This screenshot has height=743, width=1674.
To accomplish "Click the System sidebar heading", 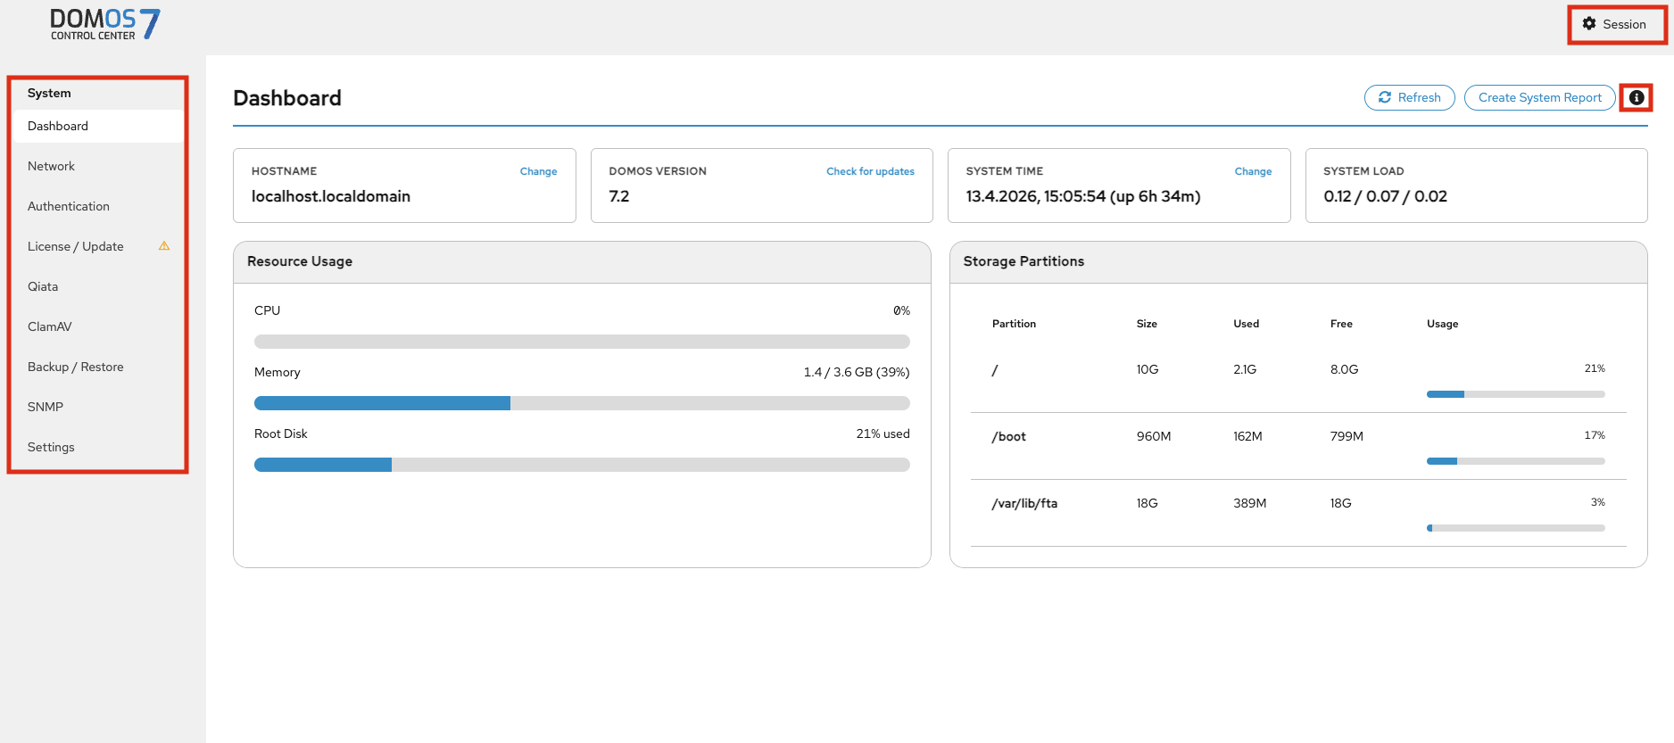I will [49, 93].
